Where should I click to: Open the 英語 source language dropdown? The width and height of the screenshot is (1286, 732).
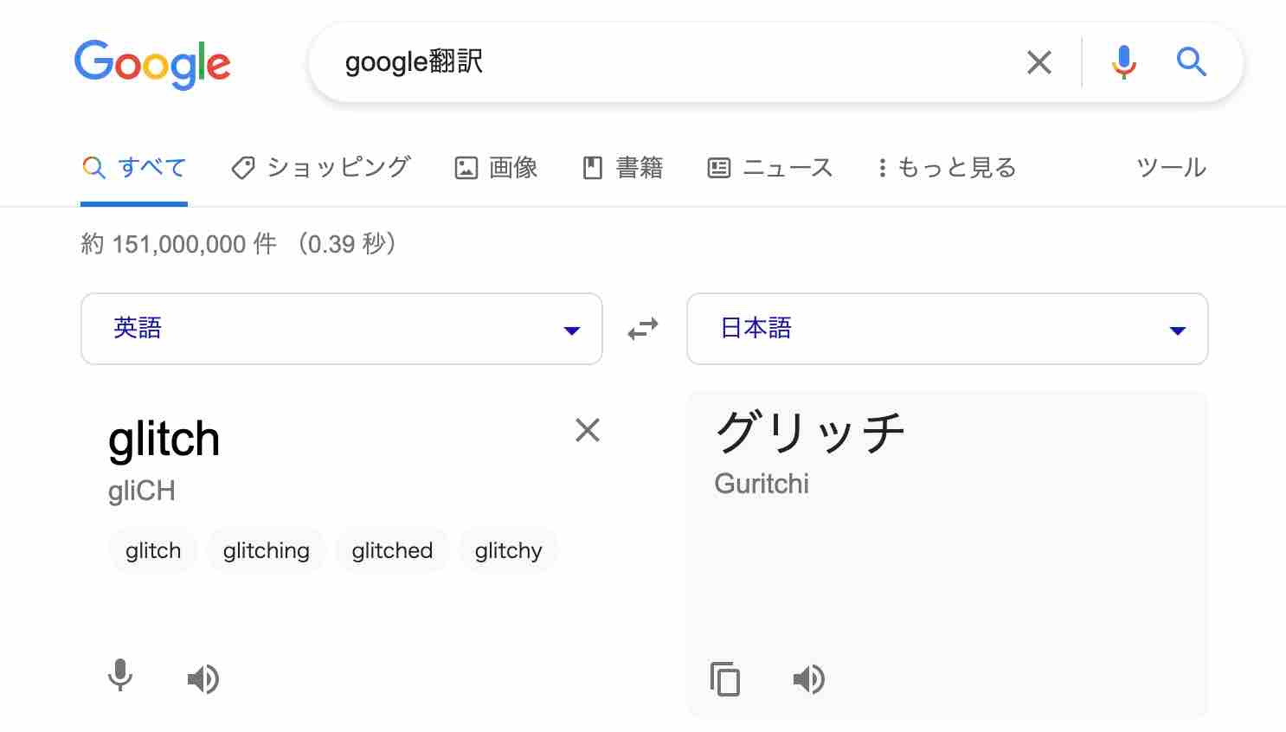click(341, 329)
